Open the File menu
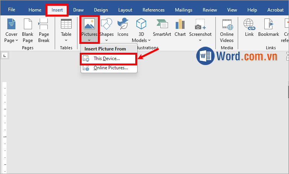 click(12, 10)
